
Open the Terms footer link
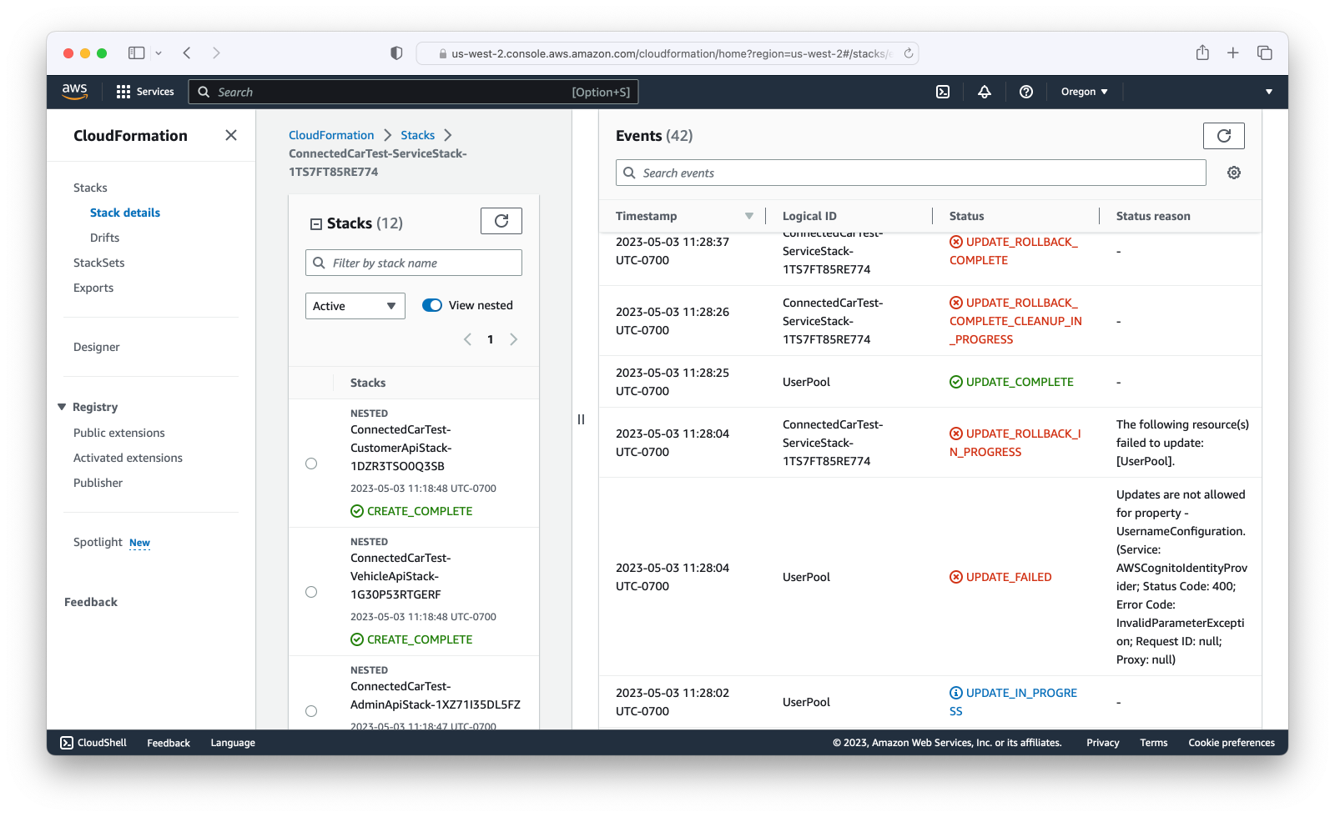click(1154, 743)
